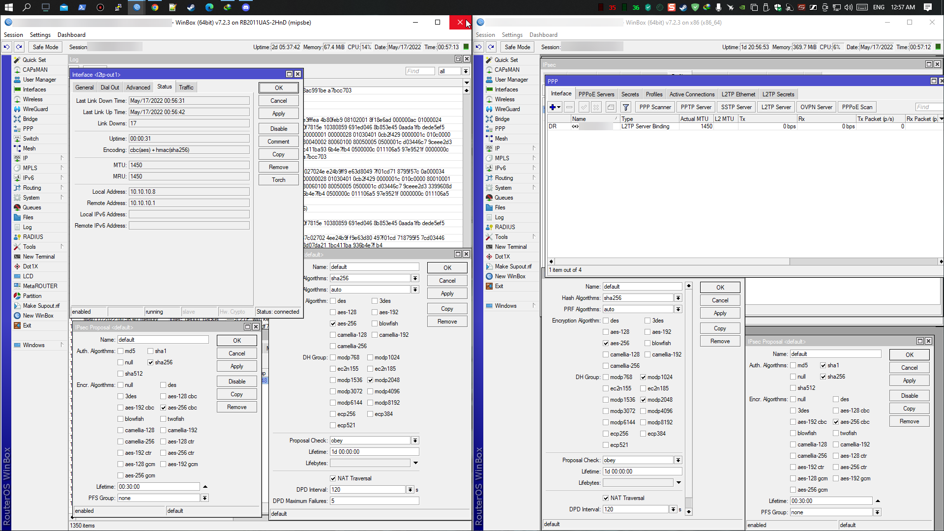The width and height of the screenshot is (944, 531).
Task: Open DPD Interval dropdown in left profile
Action: click(x=410, y=490)
